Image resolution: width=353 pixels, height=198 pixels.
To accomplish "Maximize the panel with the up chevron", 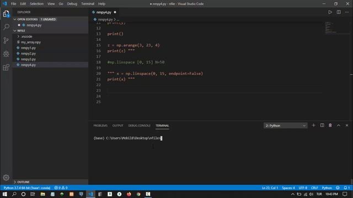I will point(338,125).
